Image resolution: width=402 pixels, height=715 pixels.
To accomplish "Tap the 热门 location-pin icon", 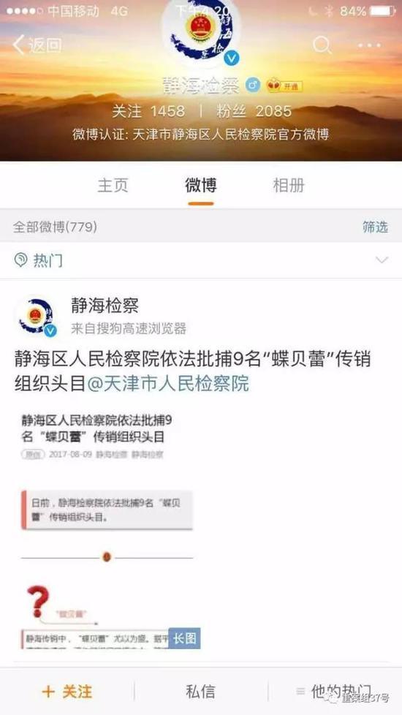I will pos(20,260).
